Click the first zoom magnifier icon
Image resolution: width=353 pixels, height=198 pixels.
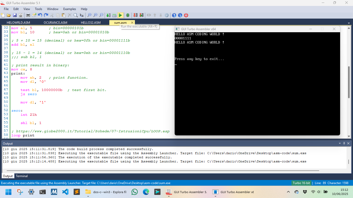(x=89, y=15)
